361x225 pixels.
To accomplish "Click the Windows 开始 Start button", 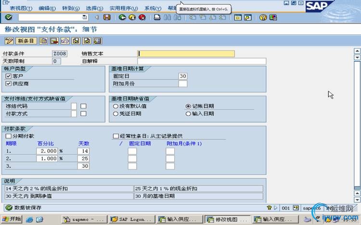I will [11, 219].
